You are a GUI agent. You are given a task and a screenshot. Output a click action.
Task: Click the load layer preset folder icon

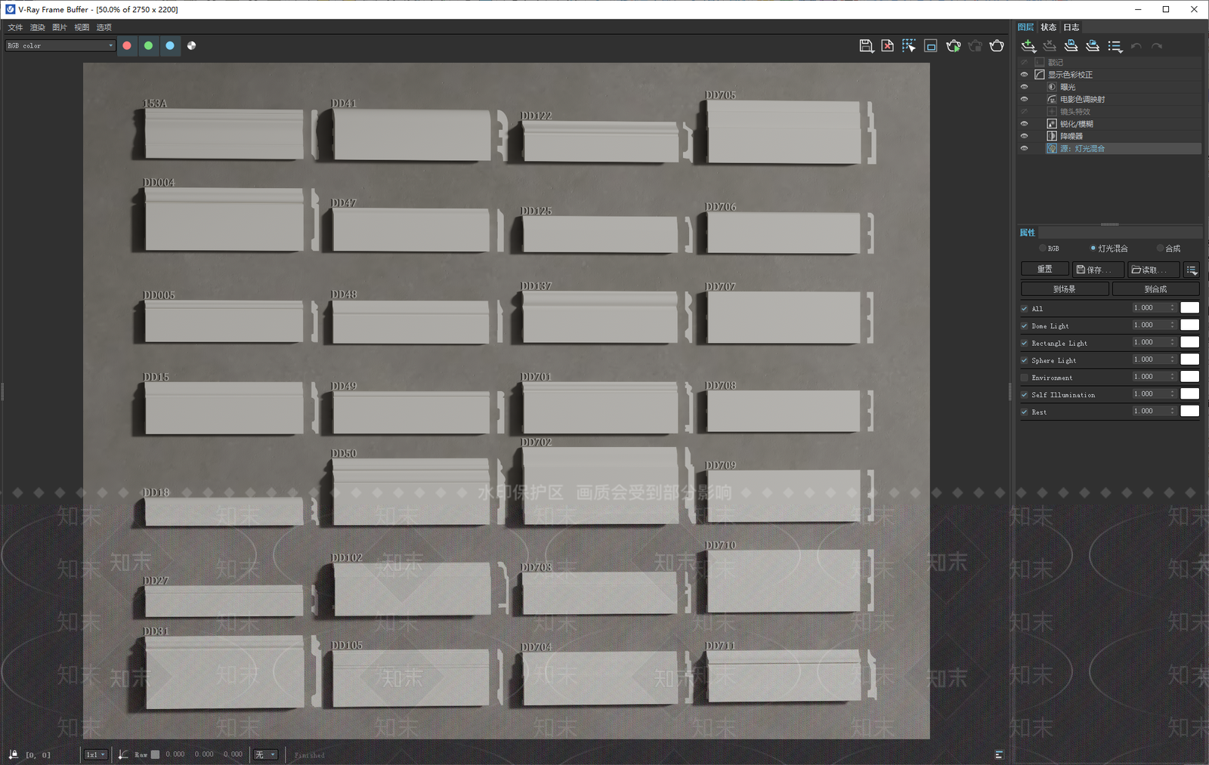pyautogui.click(x=1093, y=47)
